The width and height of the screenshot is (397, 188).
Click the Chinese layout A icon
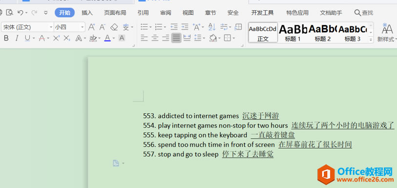click(x=196, y=27)
